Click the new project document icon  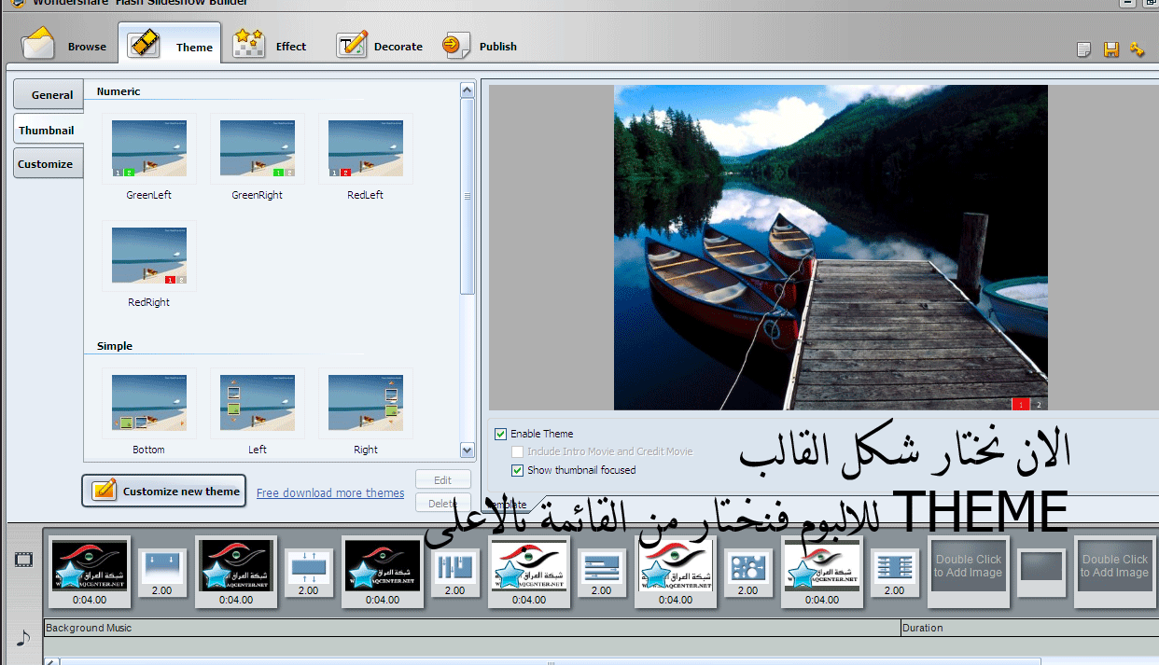[x=1083, y=49]
